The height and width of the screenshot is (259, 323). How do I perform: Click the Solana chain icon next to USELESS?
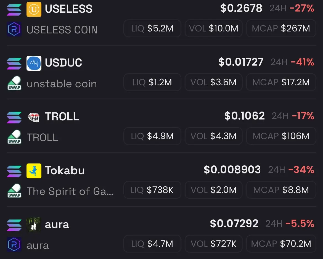tap(14, 10)
